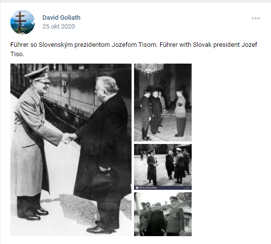This screenshot has height=244, width=271.
Task: Click the alamy stock photo watermark bar
Action: (163, 188)
